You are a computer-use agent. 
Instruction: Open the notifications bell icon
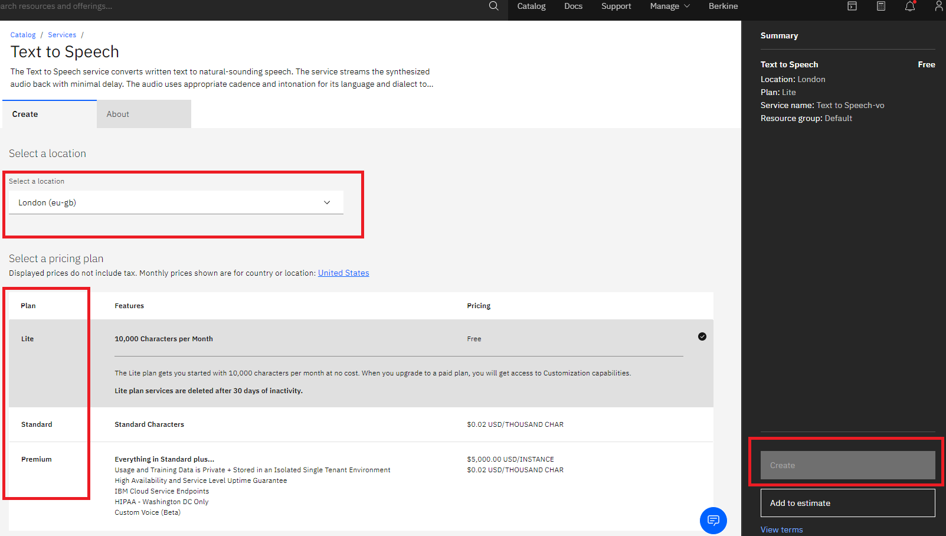tap(910, 6)
